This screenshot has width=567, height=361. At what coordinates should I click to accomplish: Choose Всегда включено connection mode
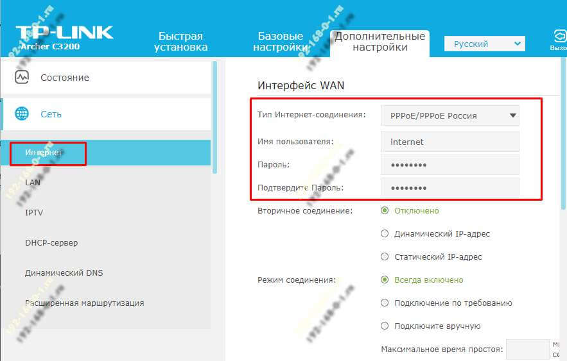point(385,280)
